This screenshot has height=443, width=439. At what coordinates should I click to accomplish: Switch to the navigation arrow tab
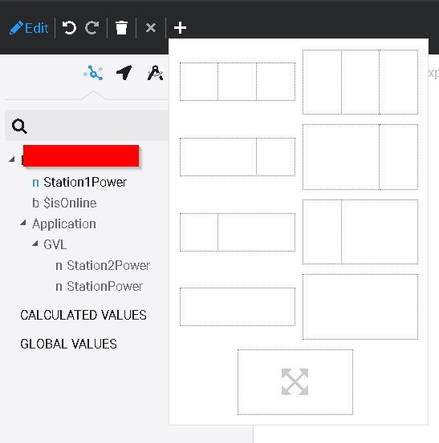tap(124, 73)
